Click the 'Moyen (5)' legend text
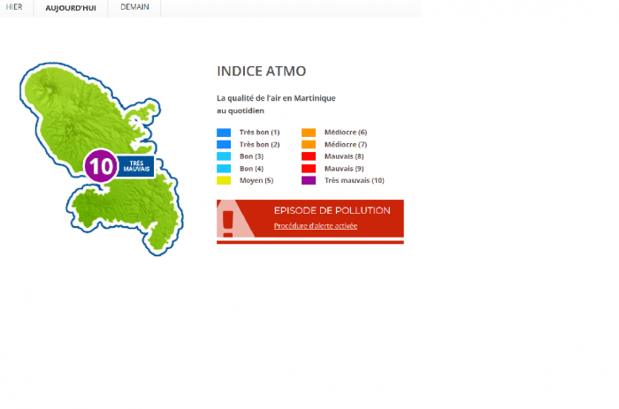 click(x=256, y=180)
